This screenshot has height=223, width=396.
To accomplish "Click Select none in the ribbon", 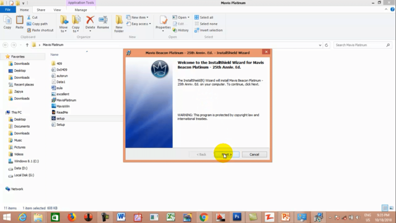I will [x=206, y=24].
